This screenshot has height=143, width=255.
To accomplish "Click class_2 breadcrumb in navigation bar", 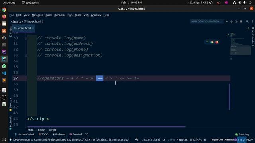I will tap(16, 21).
